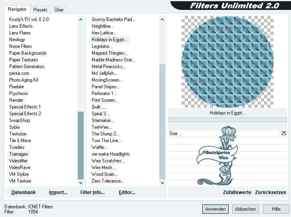Choose Metal Peacocks... filter
Image resolution: width=291 pixels, height=217 pixels.
[x=109, y=67]
